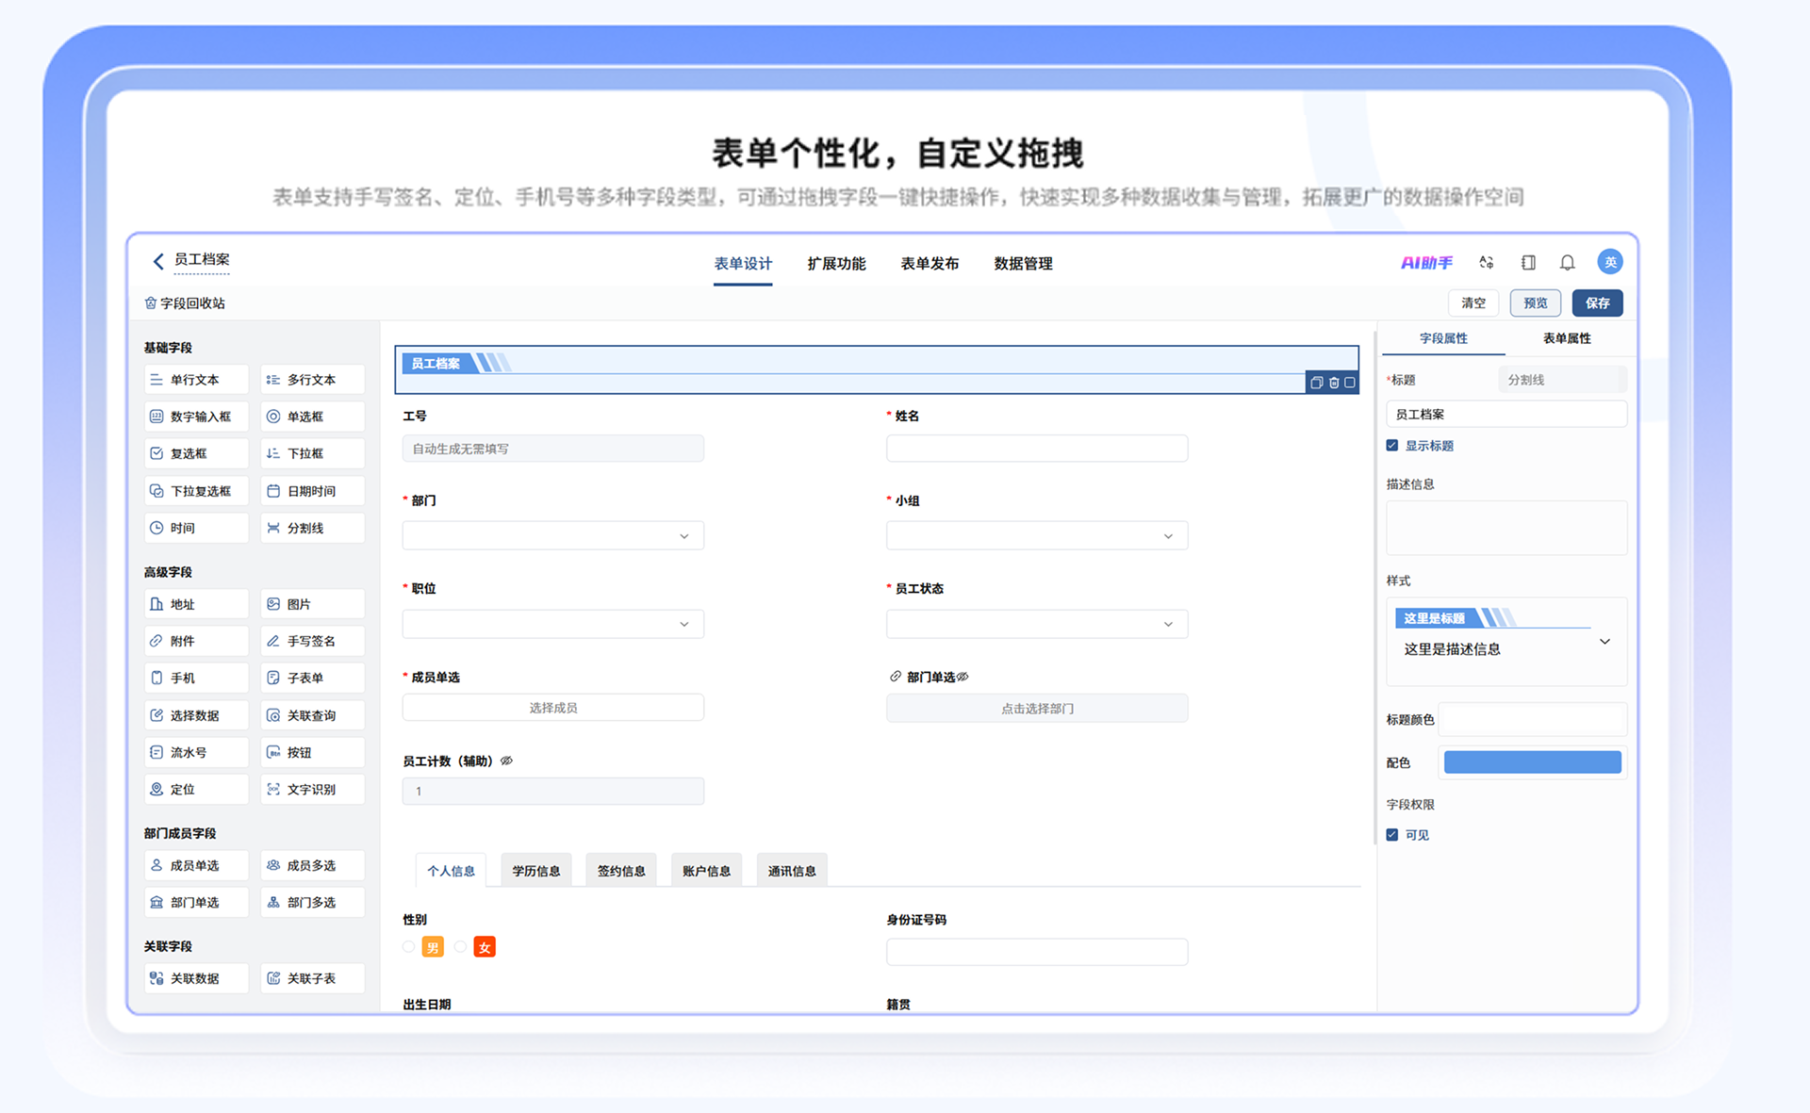Image resolution: width=1810 pixels, height=1113 pixels.
Task: Switch to 扩展功能 tab
Action: pos(836,264)
